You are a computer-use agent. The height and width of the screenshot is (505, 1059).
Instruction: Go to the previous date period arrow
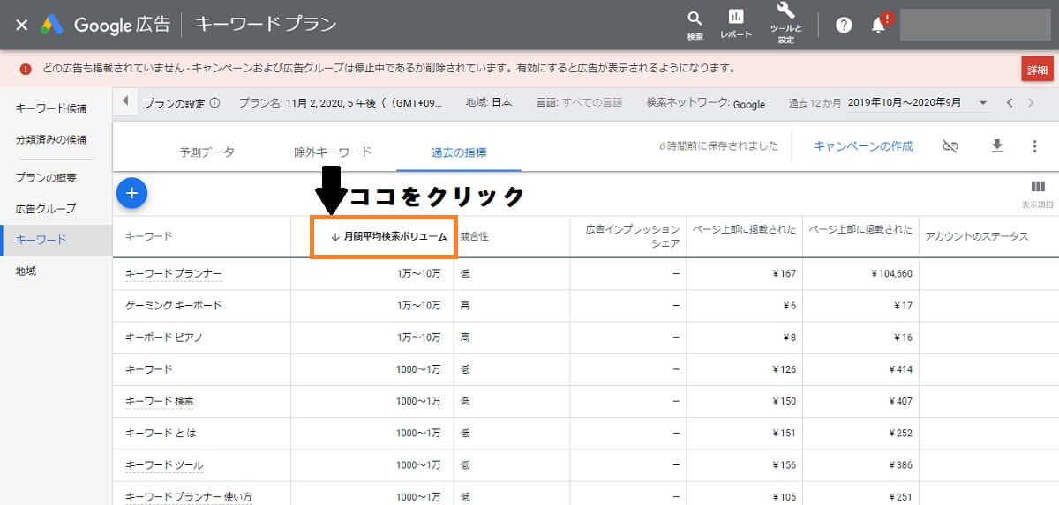[x=1010, y=103]
